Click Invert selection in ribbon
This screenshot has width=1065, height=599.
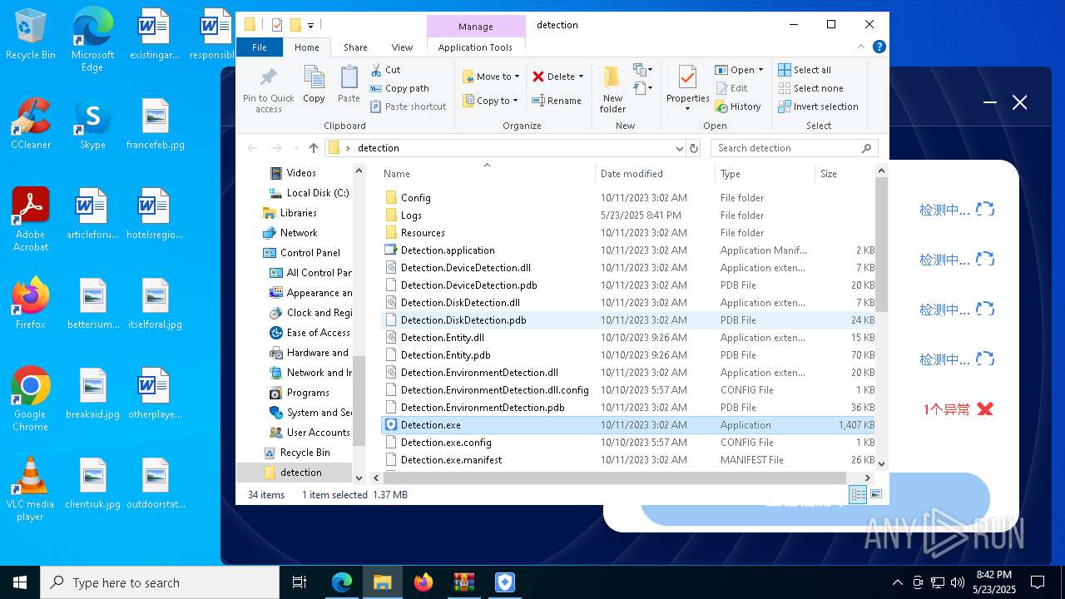(x=818, y=106)
